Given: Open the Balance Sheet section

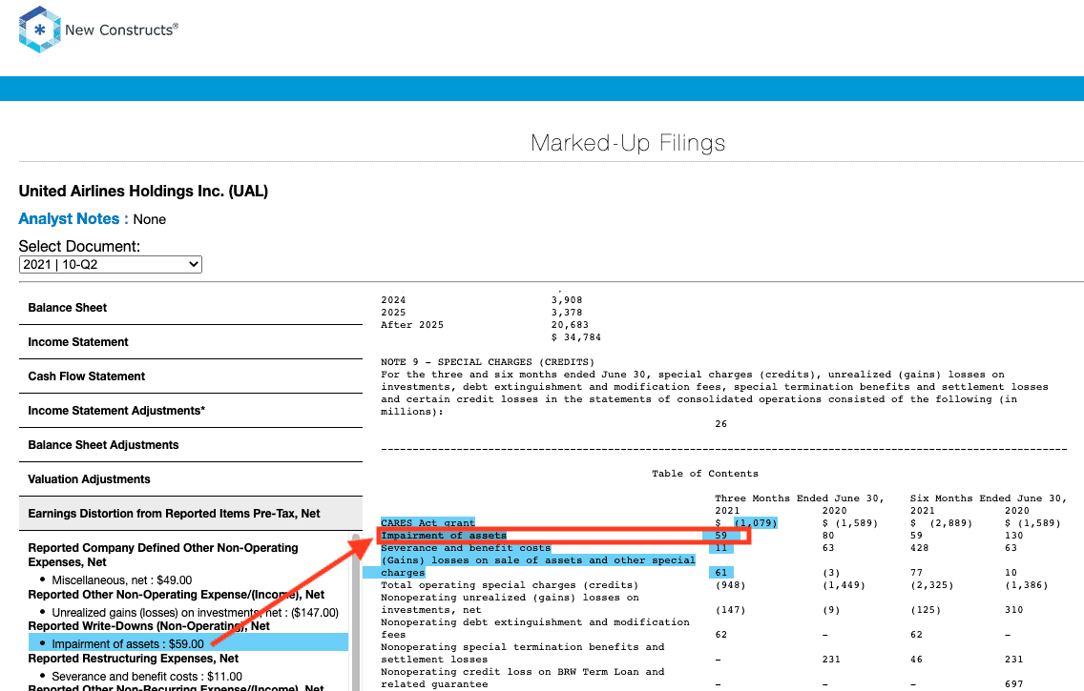Looking at the screenshot, I should pos(191,308).
